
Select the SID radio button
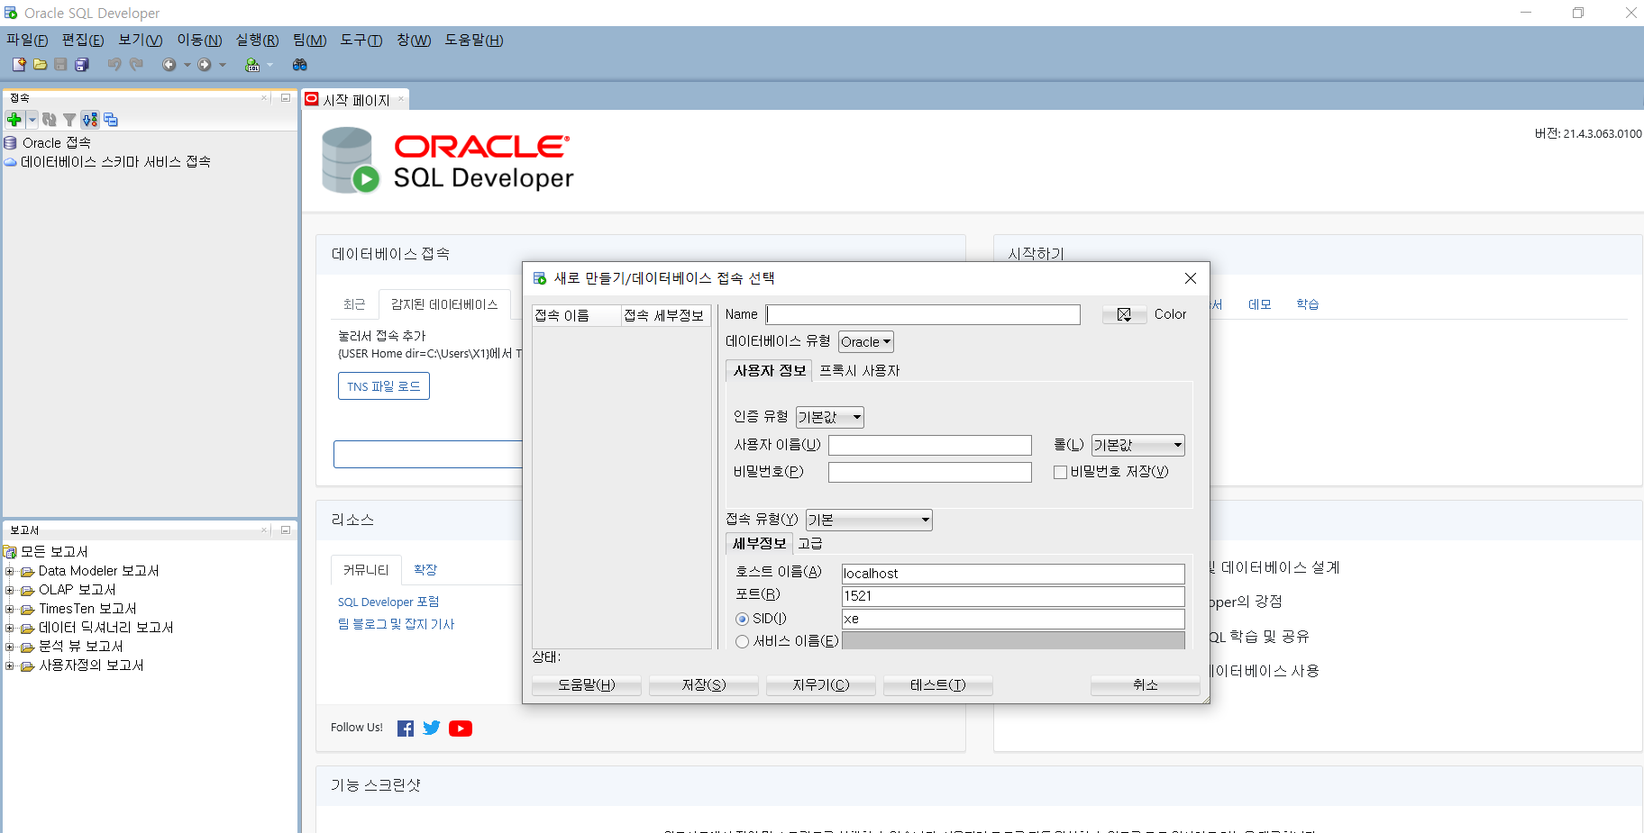pos(743,619)
